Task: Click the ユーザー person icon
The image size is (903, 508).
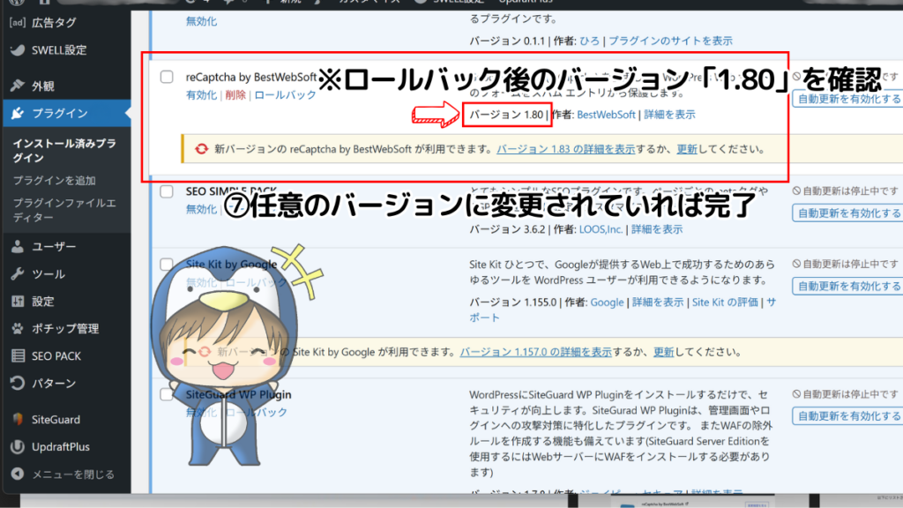Action: (18, 247)
